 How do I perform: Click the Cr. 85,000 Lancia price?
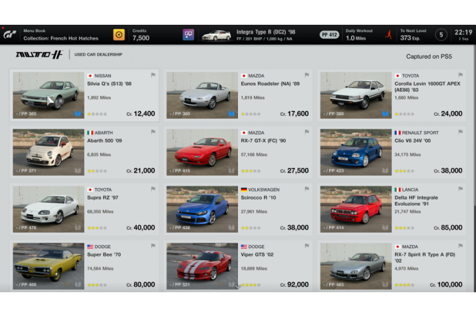coord(448,227)
